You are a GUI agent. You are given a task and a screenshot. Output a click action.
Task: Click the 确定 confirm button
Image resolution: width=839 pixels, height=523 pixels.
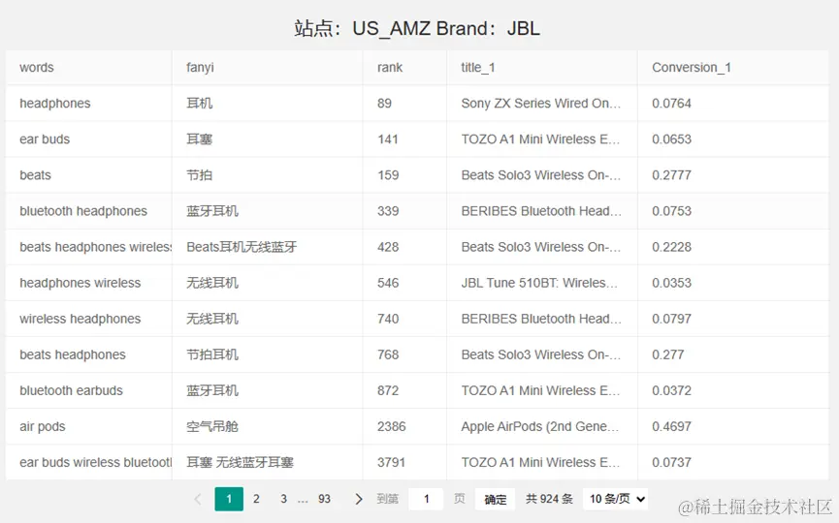tap(496, 500)
